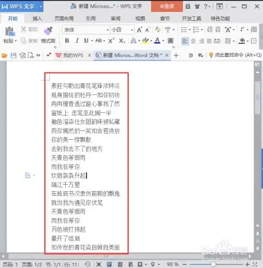The width and height of the screenshot is (263, 268).
Task: Open the 开发工具 (Developer Tools) tab
Action: click(x=191, y=19)
